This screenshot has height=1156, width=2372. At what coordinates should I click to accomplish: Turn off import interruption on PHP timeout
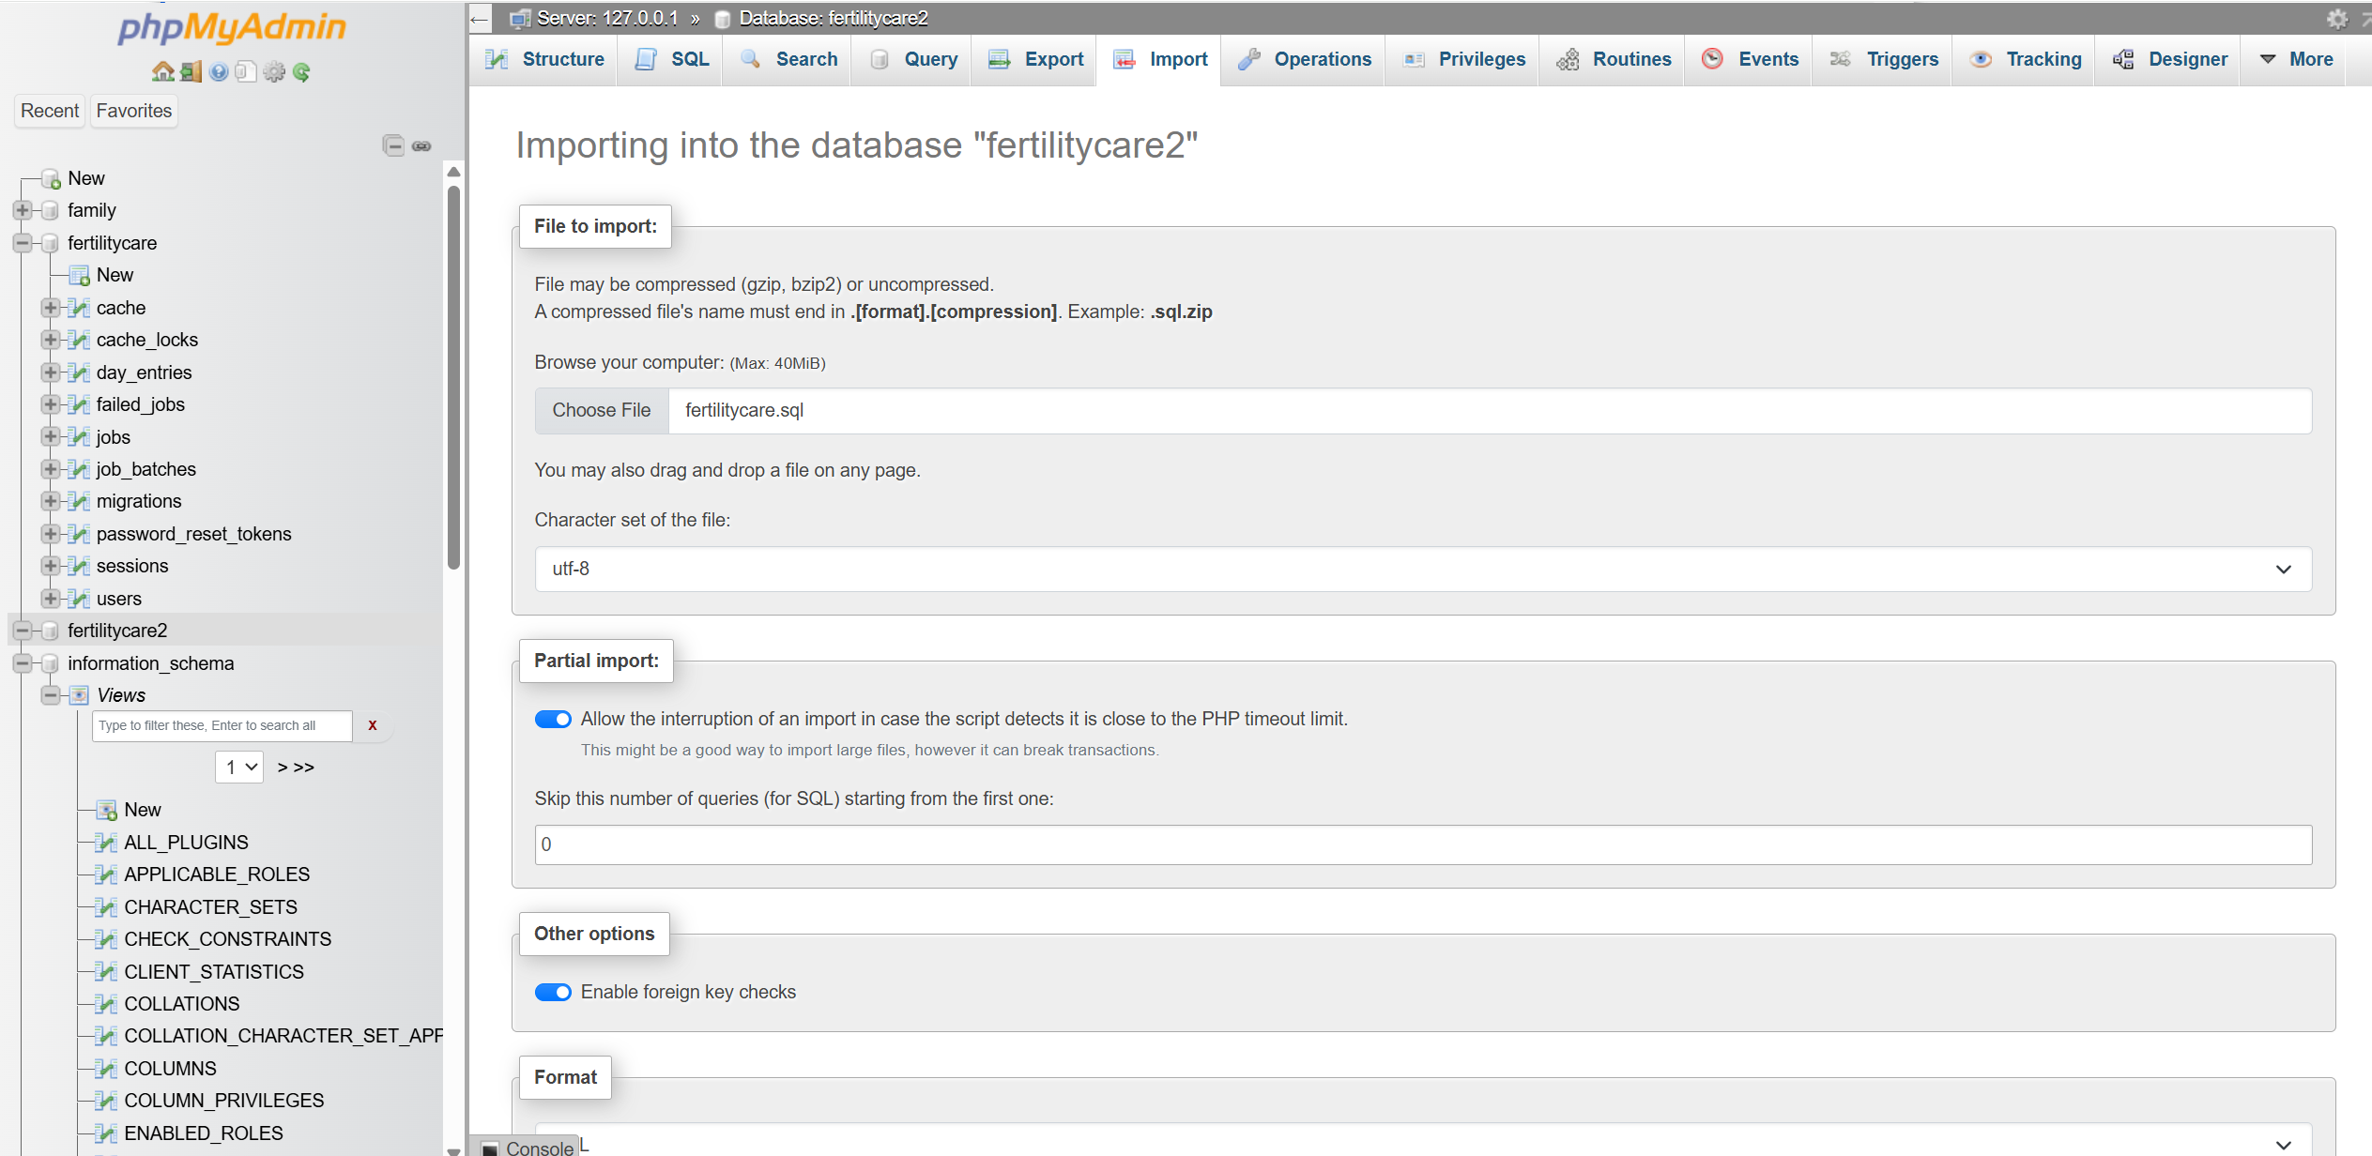553,719
